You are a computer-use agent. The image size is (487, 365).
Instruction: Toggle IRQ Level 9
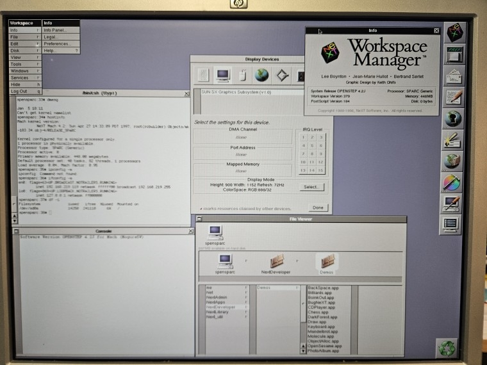click(321, 154)
